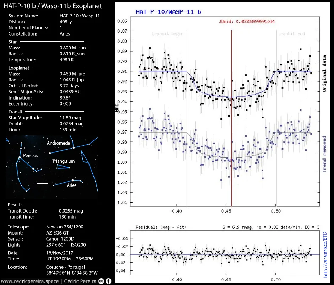
Task: Open the www.cedricpereira.space link
Action: click(30, 281)
